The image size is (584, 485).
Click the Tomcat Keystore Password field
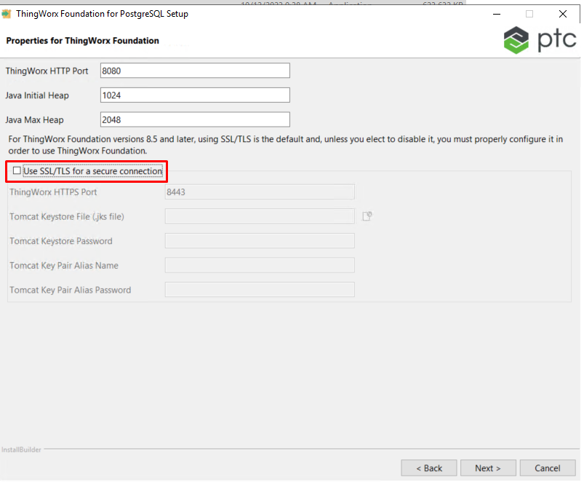click(259, 241)
